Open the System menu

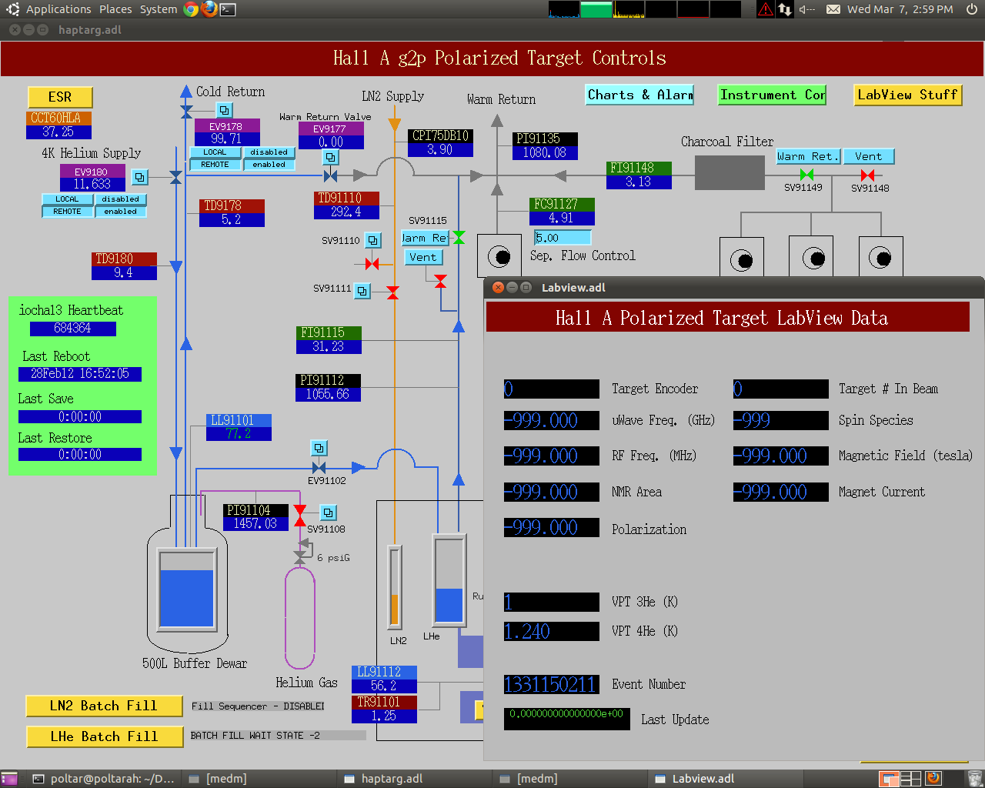159,9
